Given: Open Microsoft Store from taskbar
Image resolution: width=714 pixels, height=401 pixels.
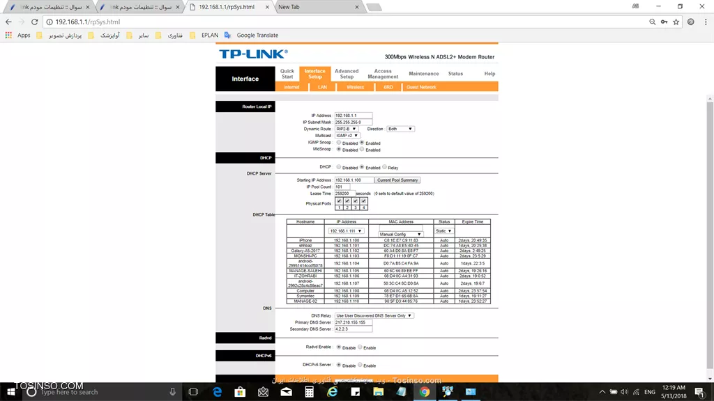Looking at the screenshot, I should [240, 391].
